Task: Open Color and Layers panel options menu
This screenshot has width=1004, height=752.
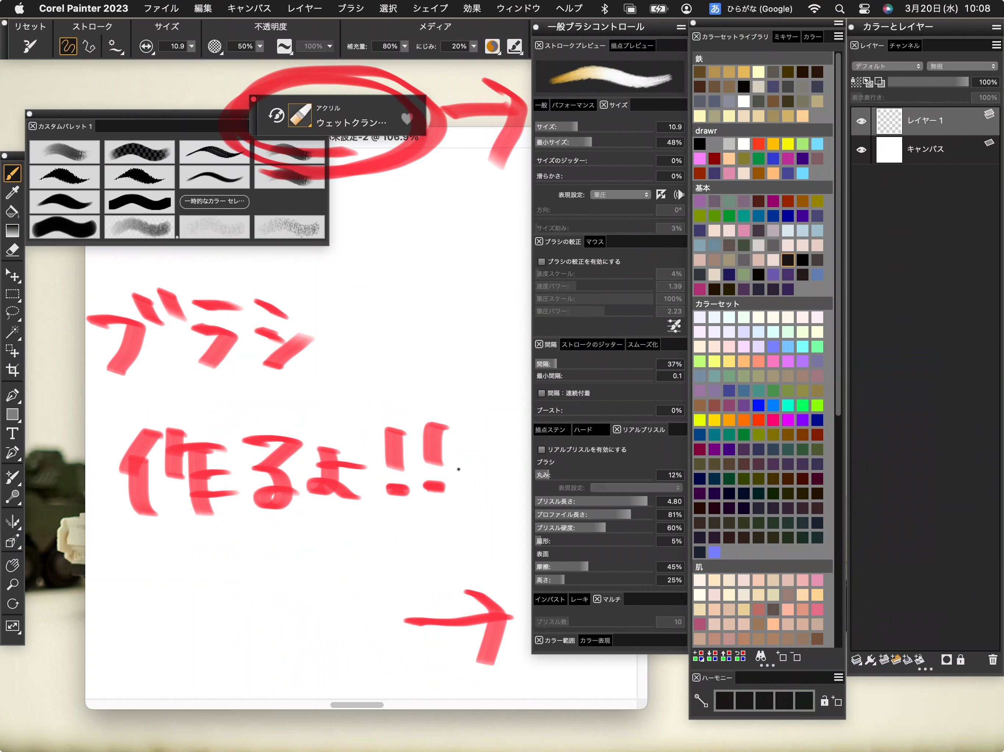Action: click(x=996, y=27)
